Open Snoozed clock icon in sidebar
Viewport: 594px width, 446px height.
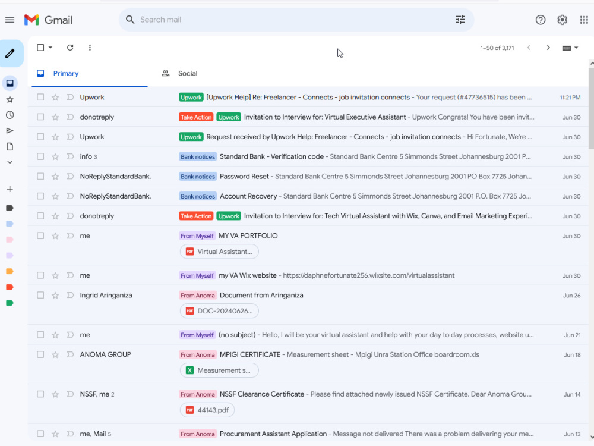10,115
